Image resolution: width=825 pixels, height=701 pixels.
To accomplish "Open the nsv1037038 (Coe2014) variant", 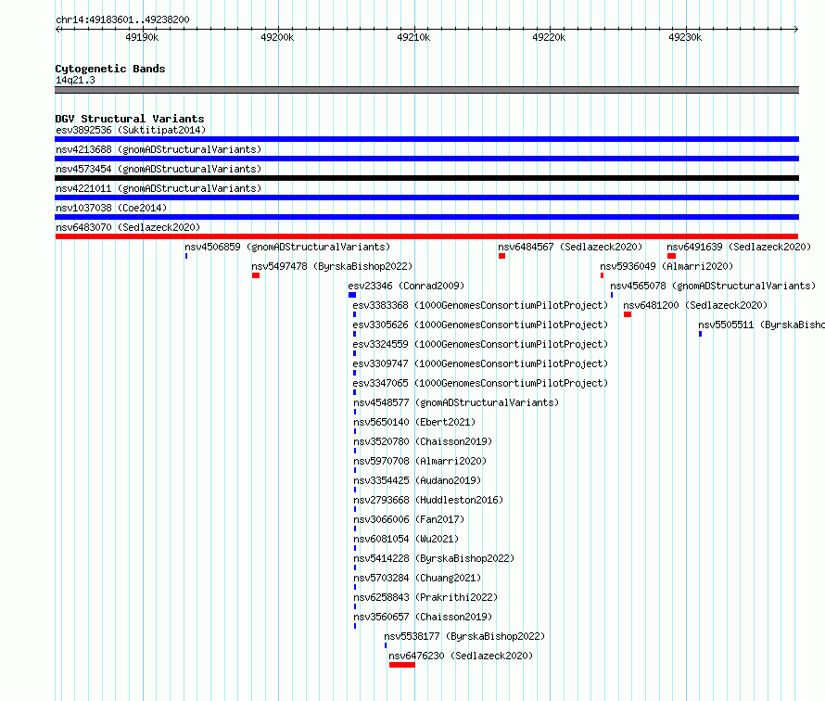I will (111, 208).
